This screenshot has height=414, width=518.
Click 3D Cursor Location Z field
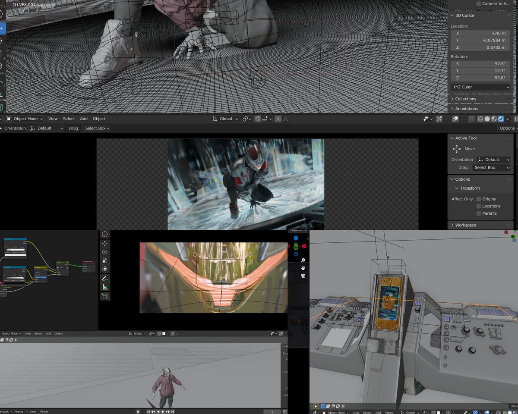coord(480,47)
